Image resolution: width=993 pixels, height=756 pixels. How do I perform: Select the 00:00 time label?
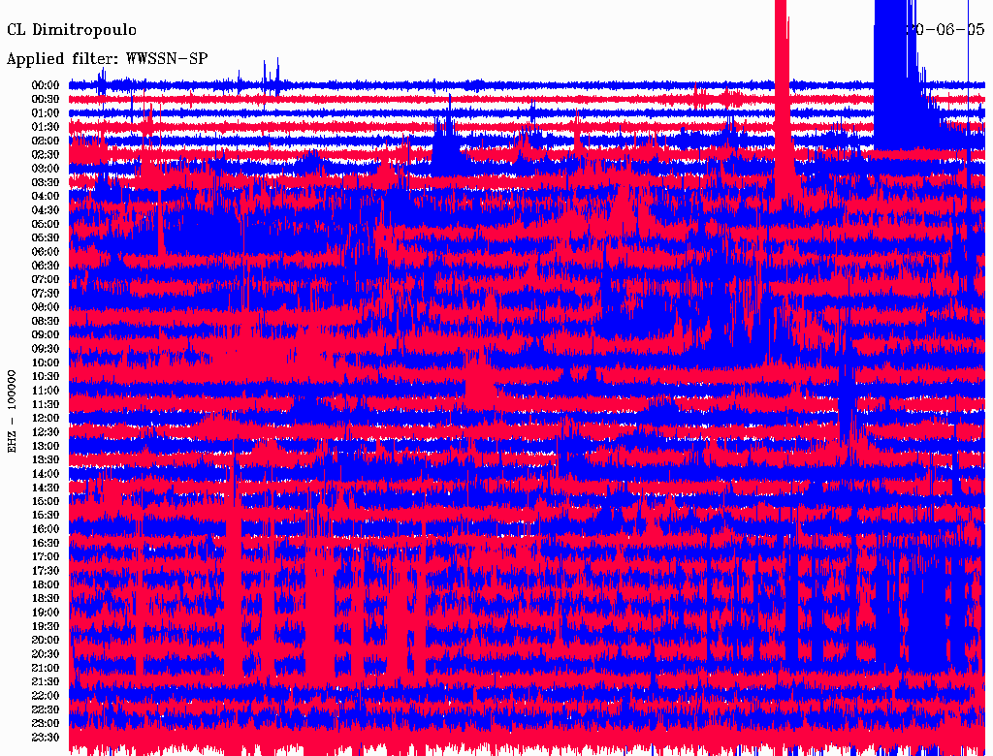pyautogui.click(x=46, y=85)
